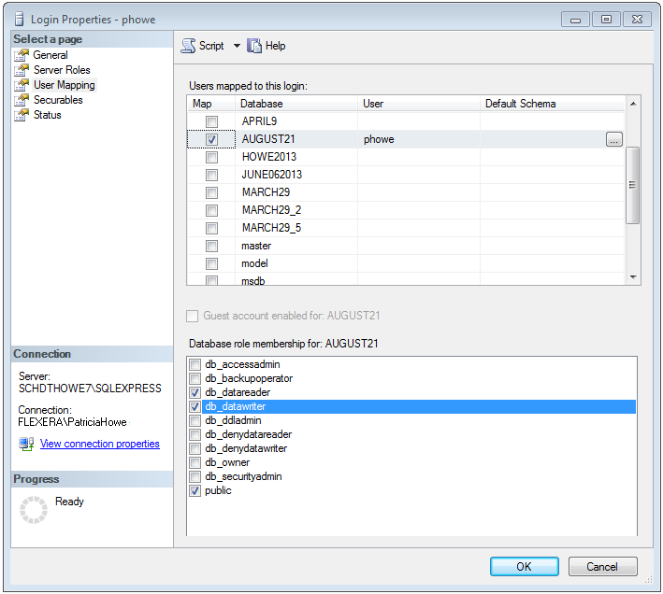Open the default schema browse button for AUGUST21
Image resolution: width=663 pixels, height=594 pixels.
click(613, 139)
